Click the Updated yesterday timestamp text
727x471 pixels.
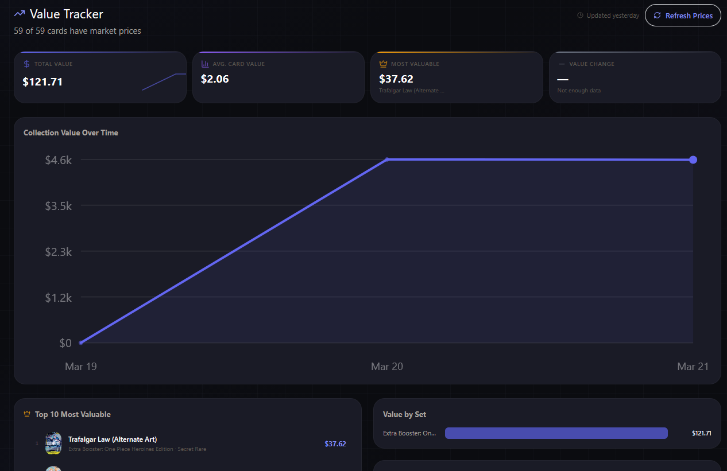613,15
